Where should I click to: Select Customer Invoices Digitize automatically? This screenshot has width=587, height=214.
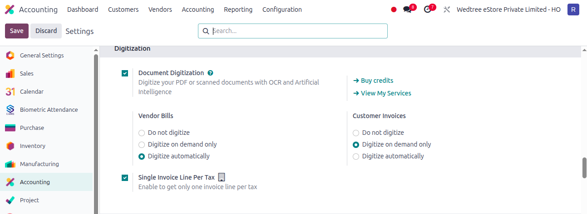click(356, 157)
